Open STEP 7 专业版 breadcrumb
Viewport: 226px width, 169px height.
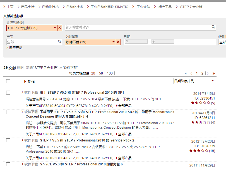191,7
